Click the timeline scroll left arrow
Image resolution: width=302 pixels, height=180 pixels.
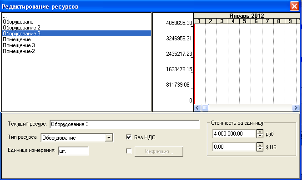(197, 107)
